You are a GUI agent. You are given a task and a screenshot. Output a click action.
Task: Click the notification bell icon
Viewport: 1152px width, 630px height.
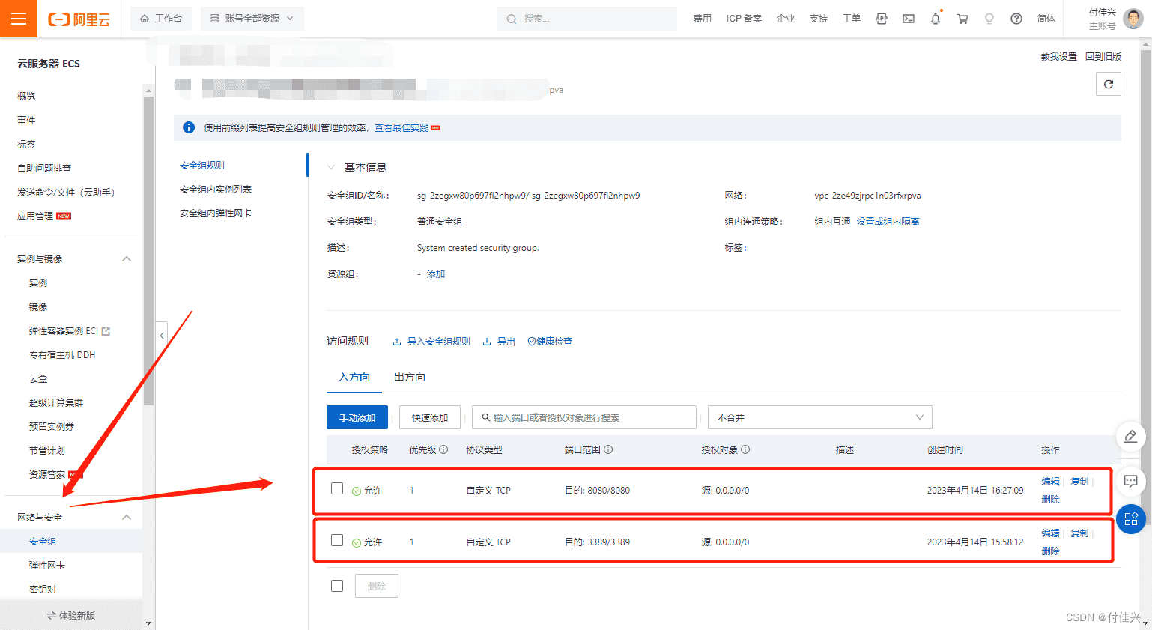935,19
